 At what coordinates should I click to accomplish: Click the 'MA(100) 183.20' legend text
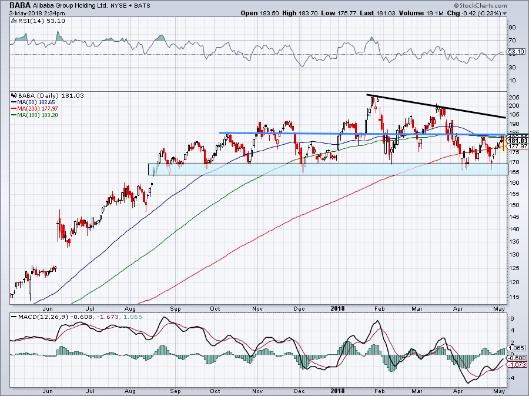(38, 115)
